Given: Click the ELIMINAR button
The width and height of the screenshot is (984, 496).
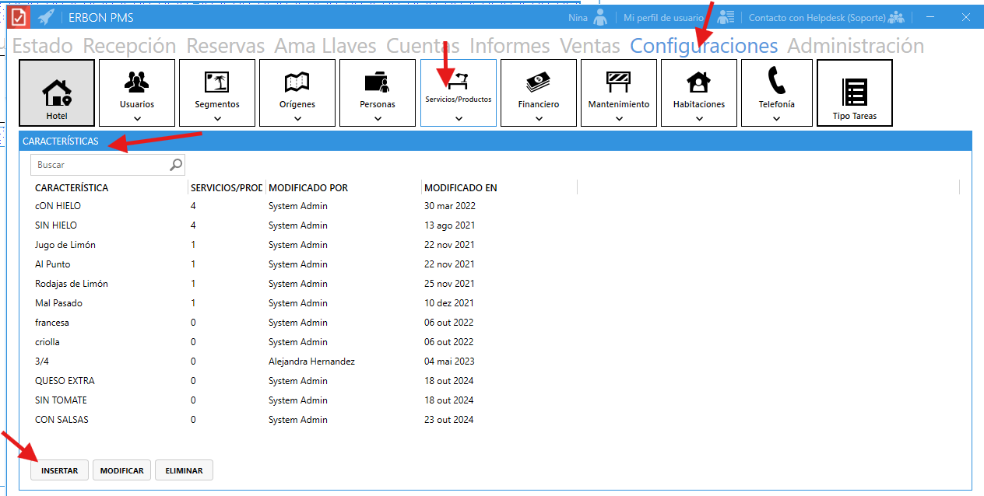Looking at the screenshot, I should click(x=184, y=470).
